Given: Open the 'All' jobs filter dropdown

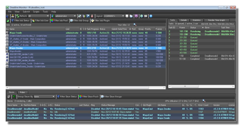Looking at the screenshot, I should coord(38,16).
